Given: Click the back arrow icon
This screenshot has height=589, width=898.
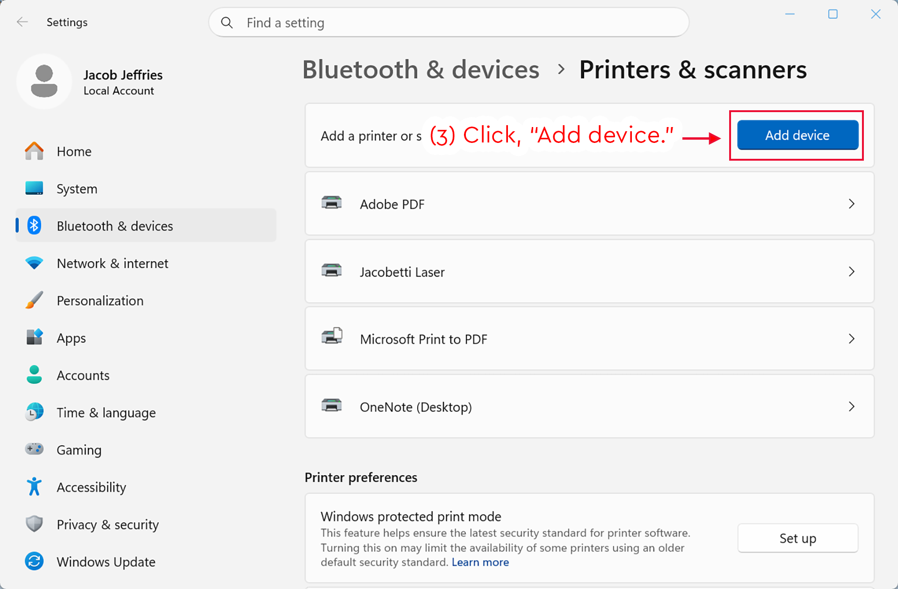Looking at the screenshot, I should (22, 22).
